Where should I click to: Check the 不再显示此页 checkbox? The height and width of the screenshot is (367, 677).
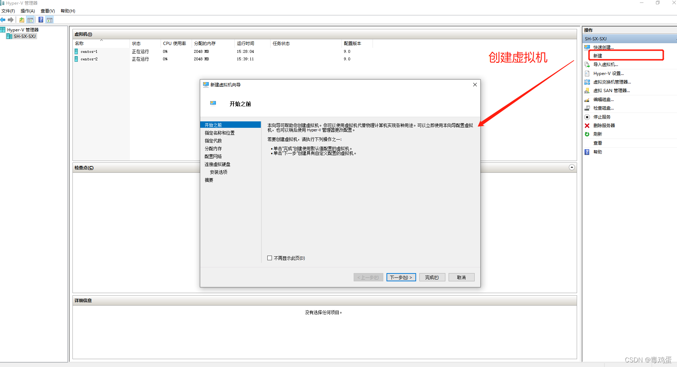(270, 258)
